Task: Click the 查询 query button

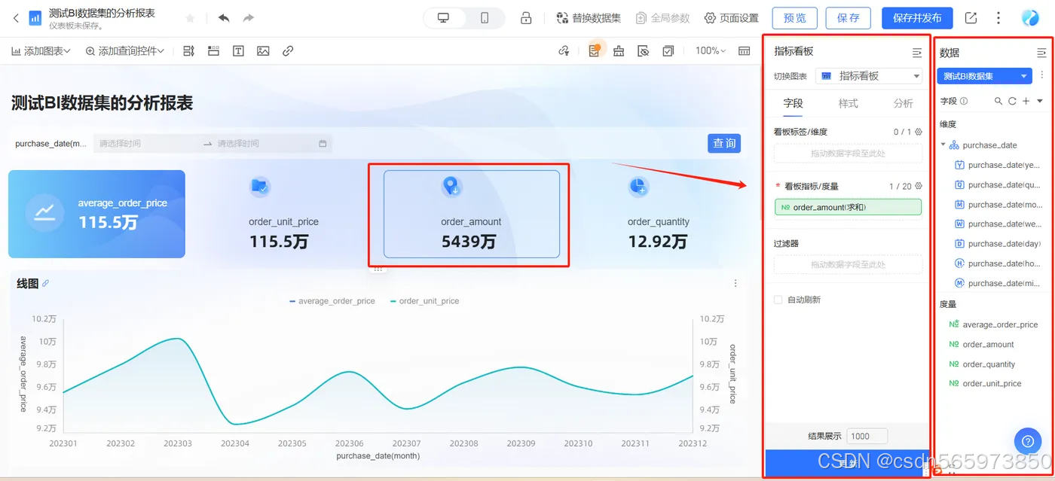Action: [724, 143]
